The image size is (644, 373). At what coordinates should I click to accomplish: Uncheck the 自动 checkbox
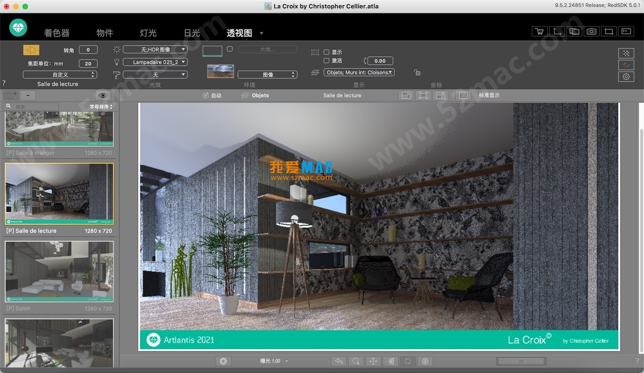coord(205,95)
